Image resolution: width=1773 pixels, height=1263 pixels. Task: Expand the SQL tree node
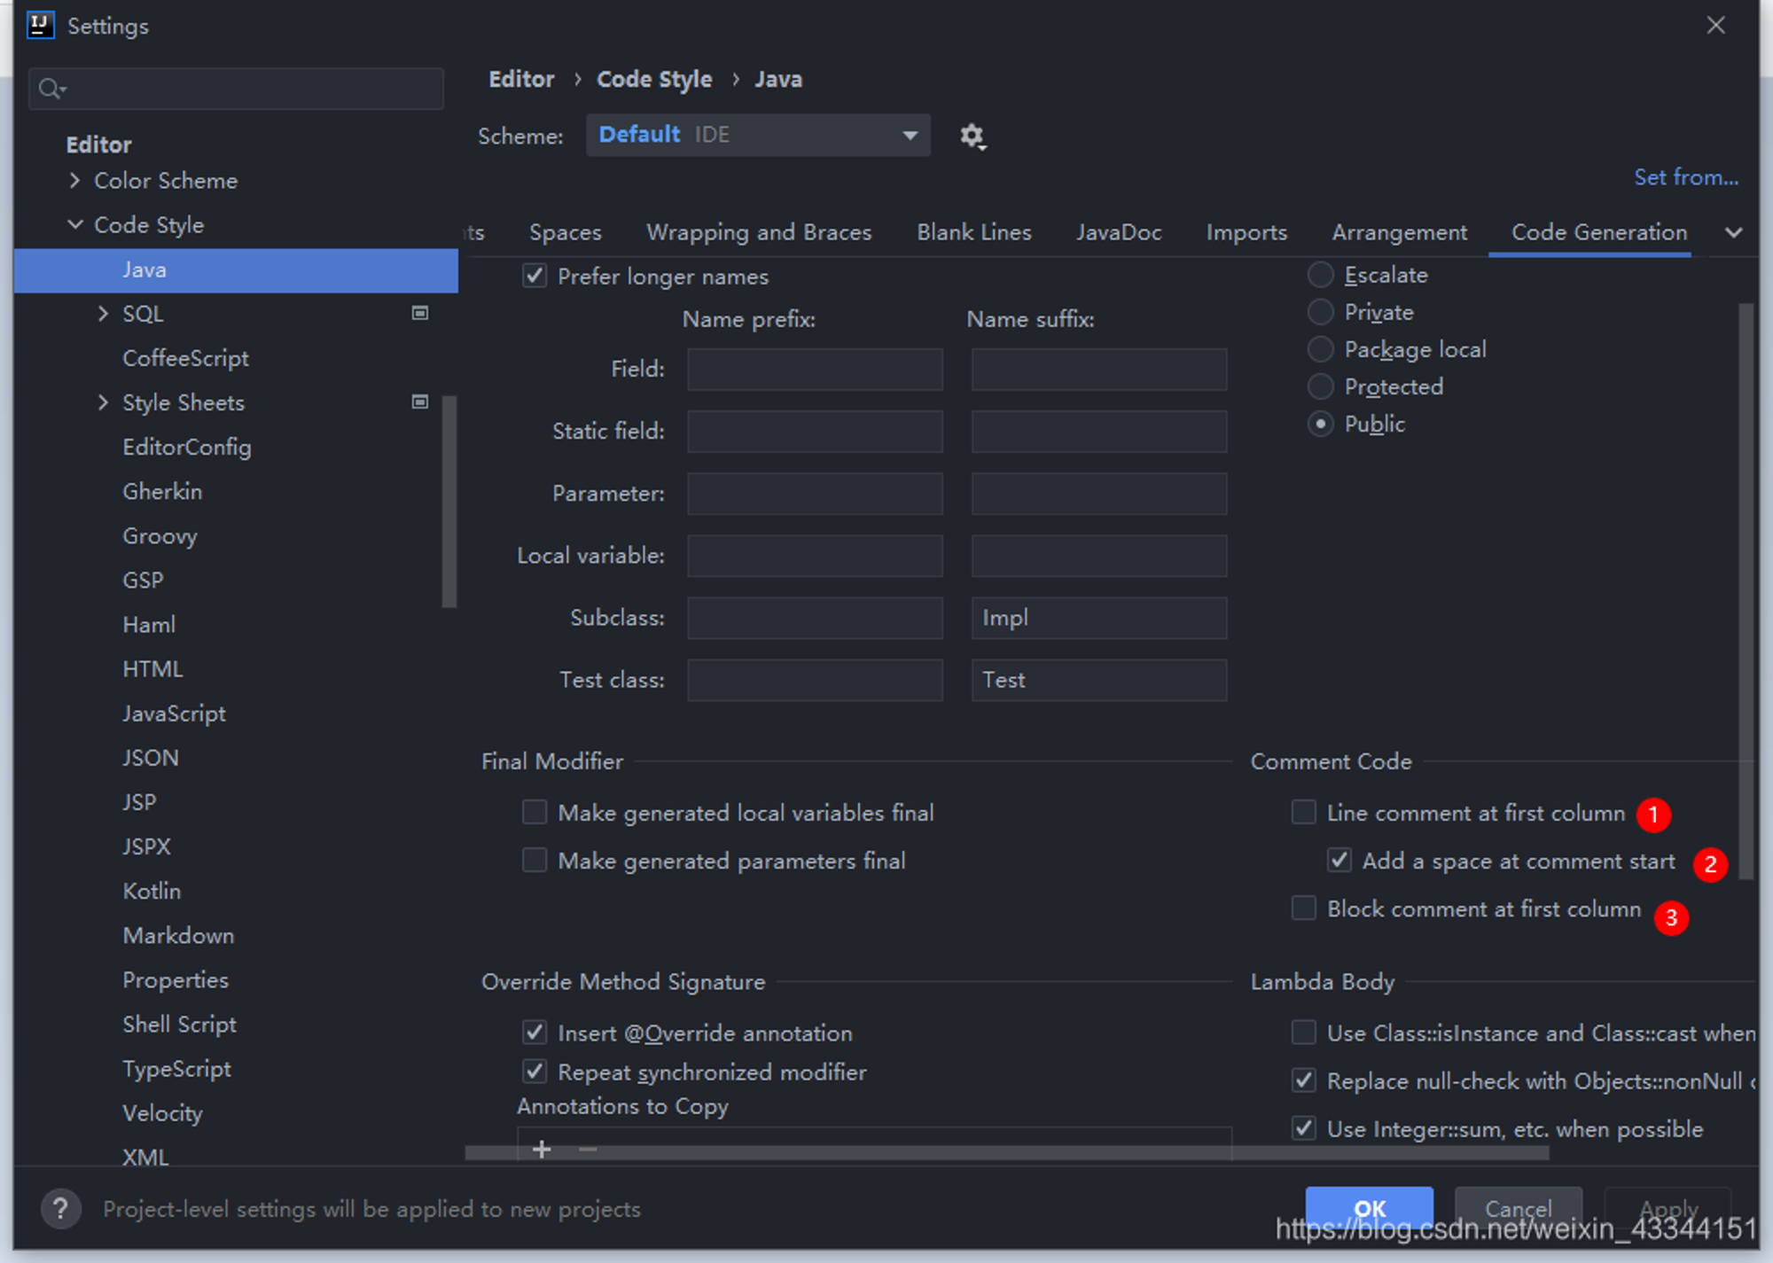click(x=103, y=313)
